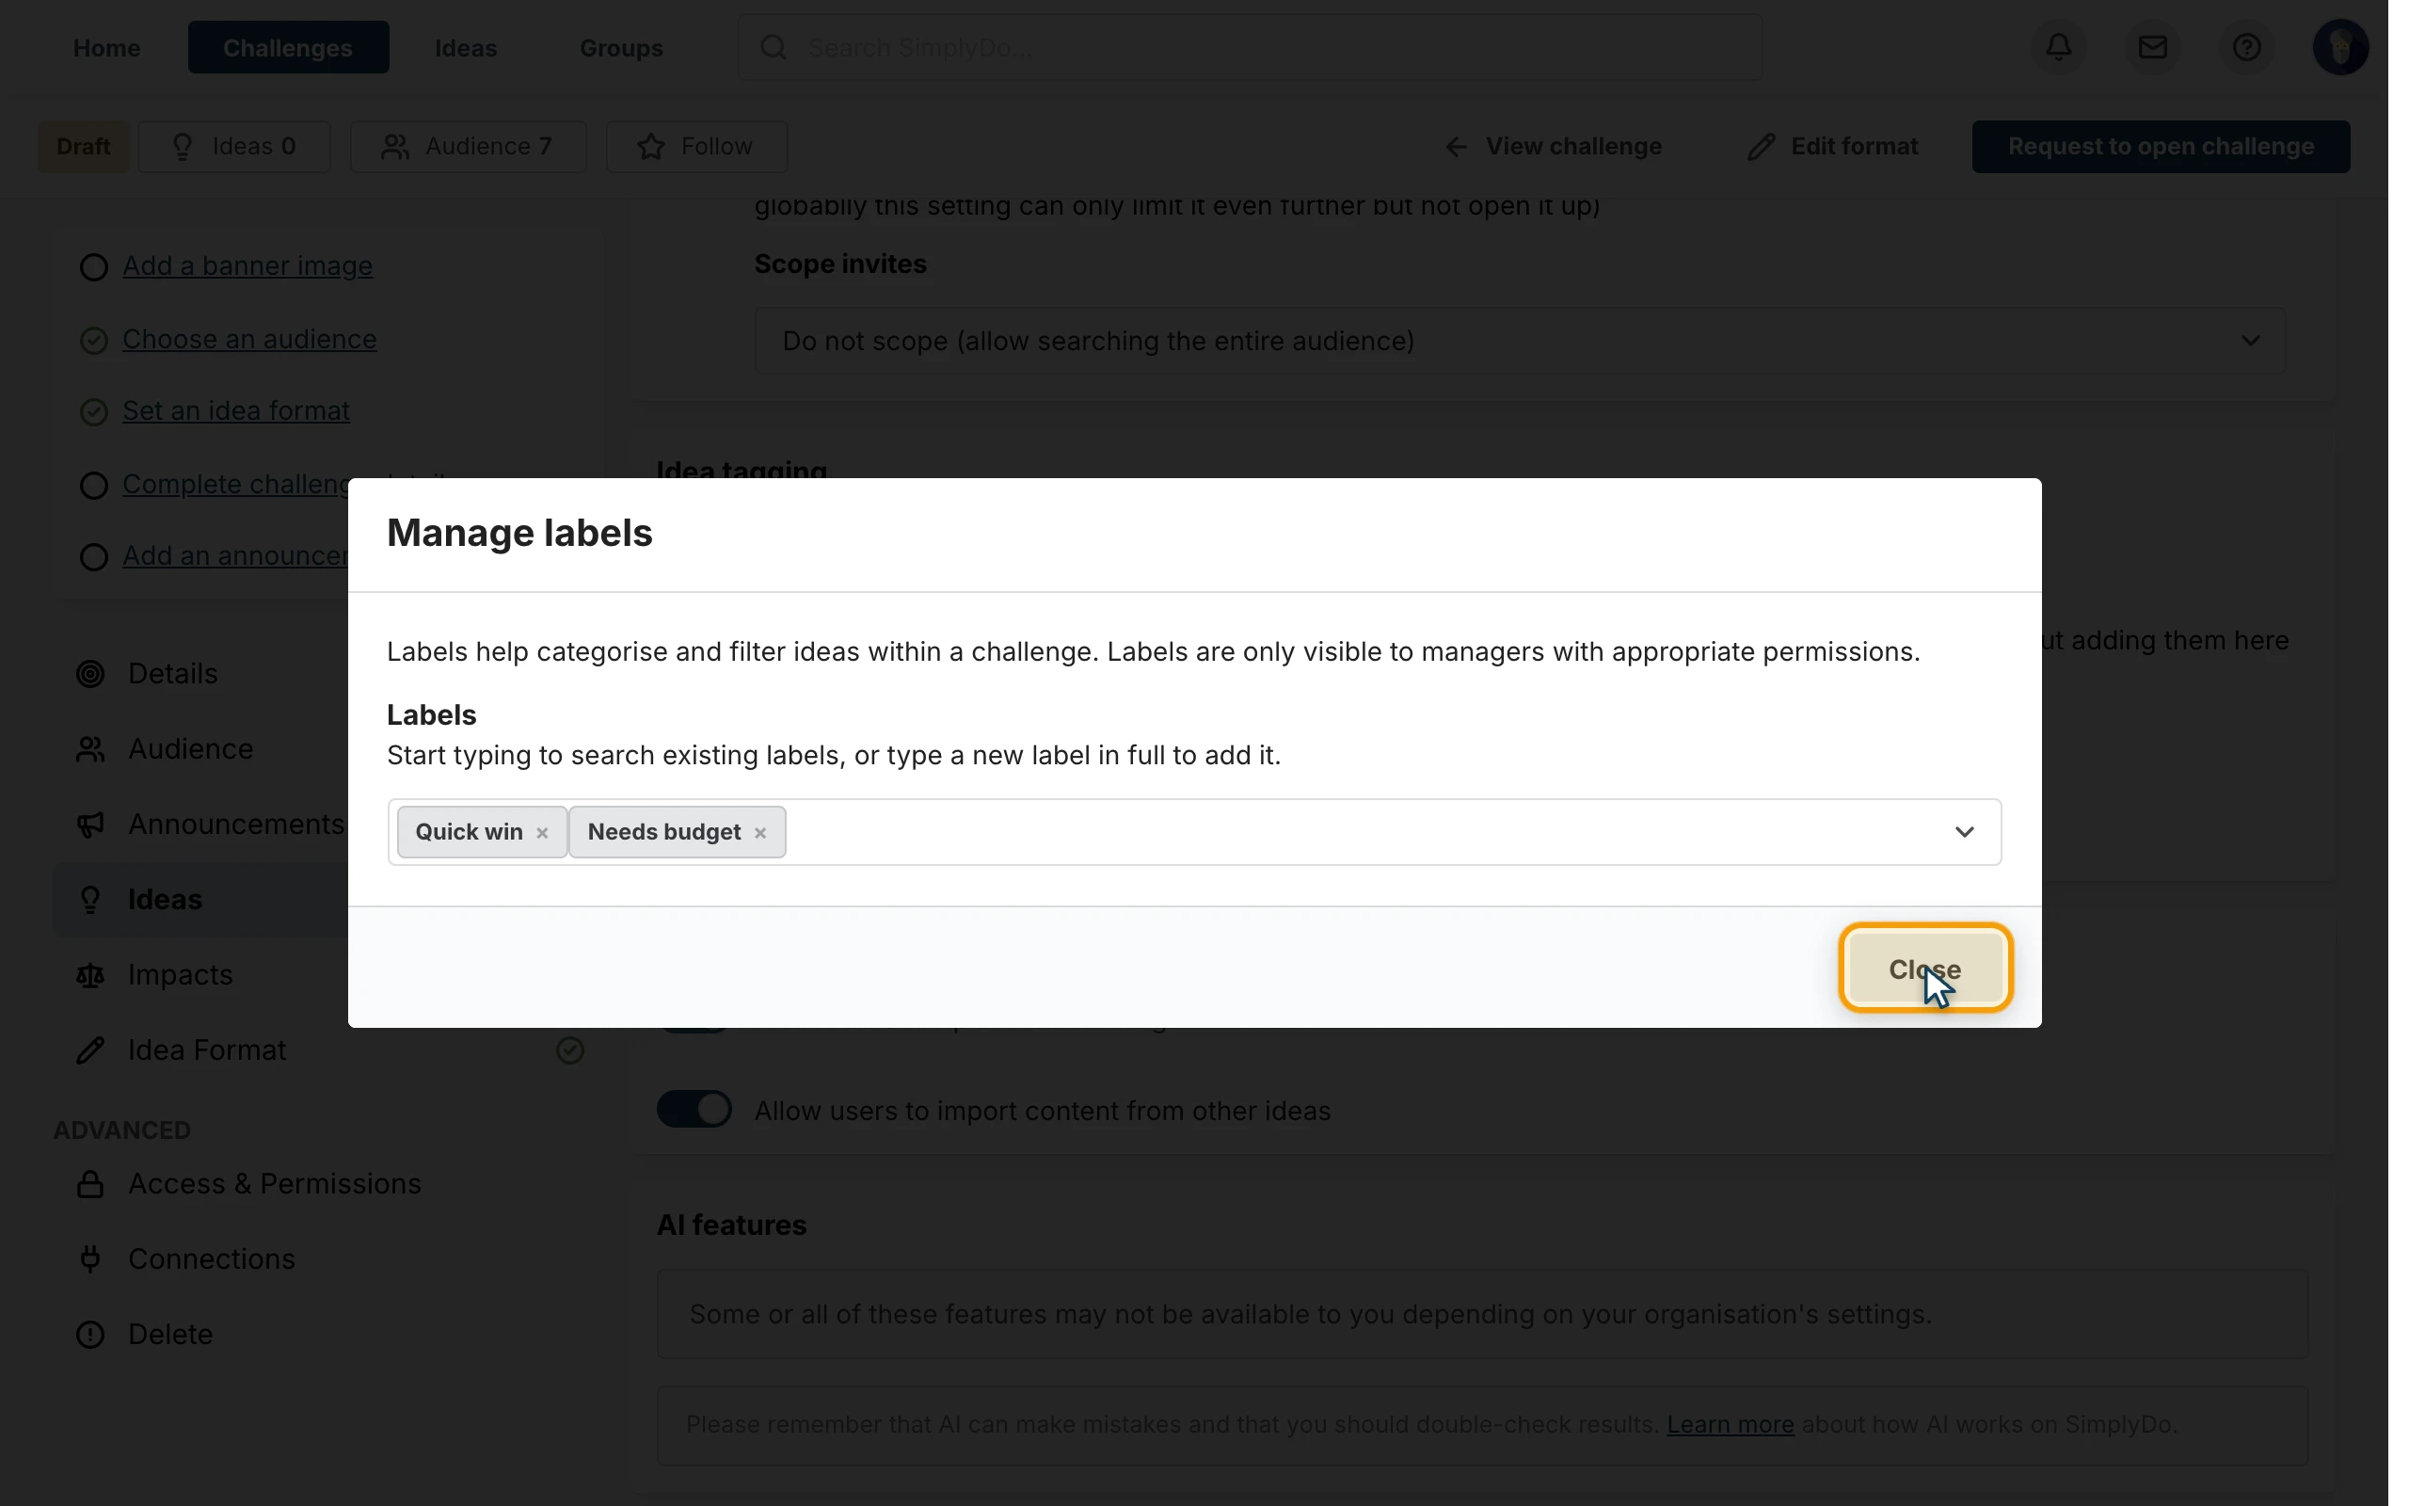Remove the Quick win label

coord(543,833)
